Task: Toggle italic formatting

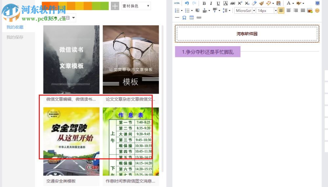Action: tap(211, 3)
